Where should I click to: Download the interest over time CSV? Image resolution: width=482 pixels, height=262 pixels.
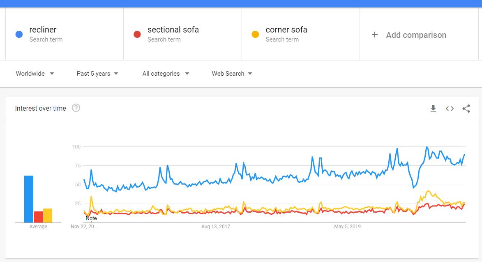tap(433, 109)
